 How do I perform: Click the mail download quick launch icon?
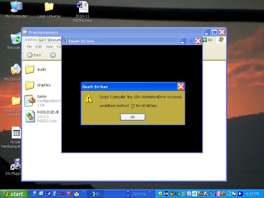(76, 194)
